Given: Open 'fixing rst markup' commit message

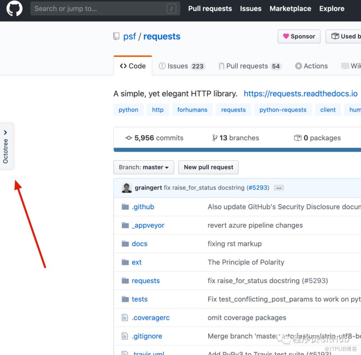Looking at the screenshot, I should click(234, 244).
